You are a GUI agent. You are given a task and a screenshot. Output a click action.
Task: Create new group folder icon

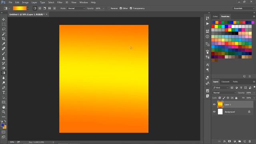point(240,141)
